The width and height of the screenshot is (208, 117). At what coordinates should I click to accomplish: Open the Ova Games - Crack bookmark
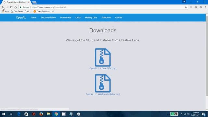click(20, 11)
